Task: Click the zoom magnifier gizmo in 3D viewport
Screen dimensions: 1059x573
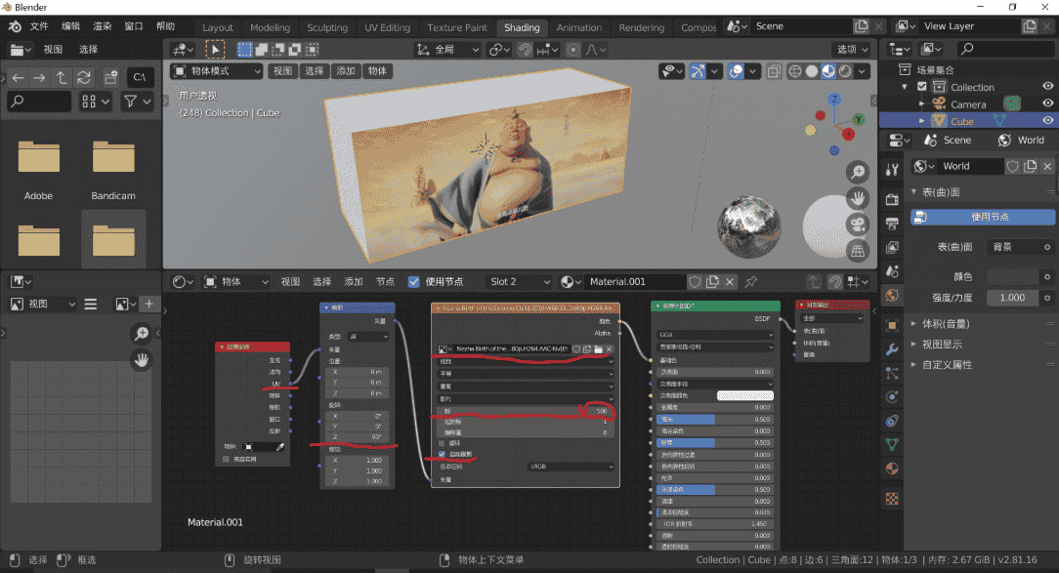Action: pos(857,173)
